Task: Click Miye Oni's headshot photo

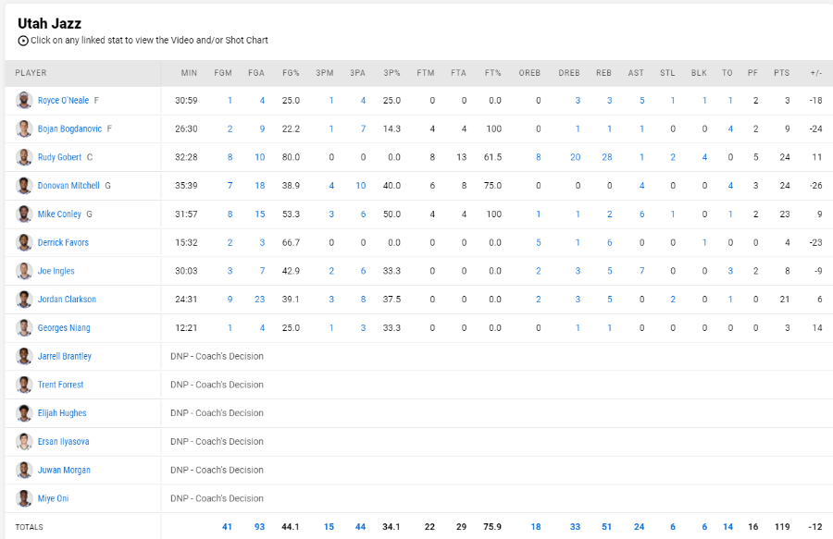Action: pyautogui.click(x=24, y=498)
